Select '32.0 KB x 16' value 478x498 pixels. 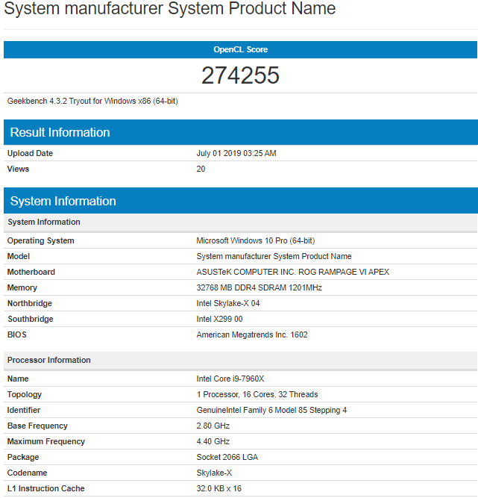click(x=218, y=488)
